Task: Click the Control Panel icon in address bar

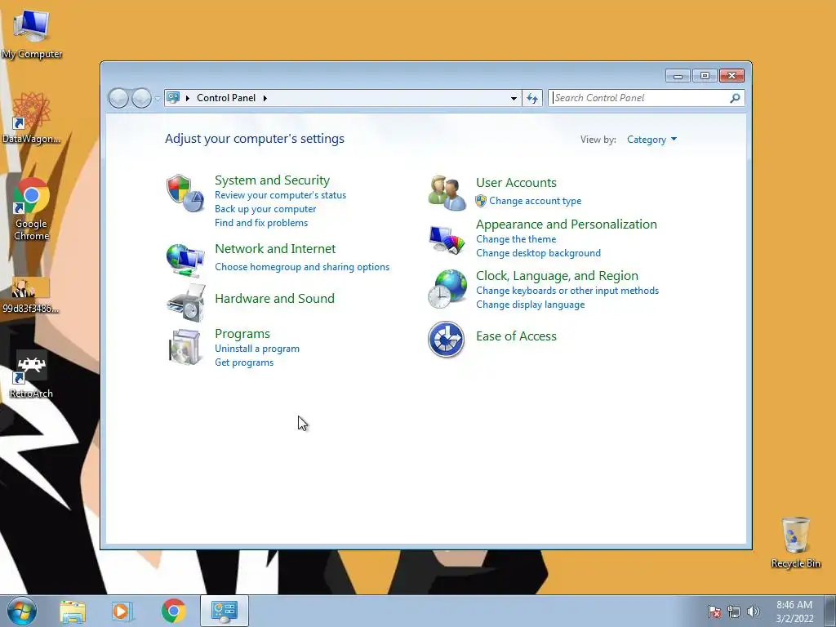Action: (173, 98)
